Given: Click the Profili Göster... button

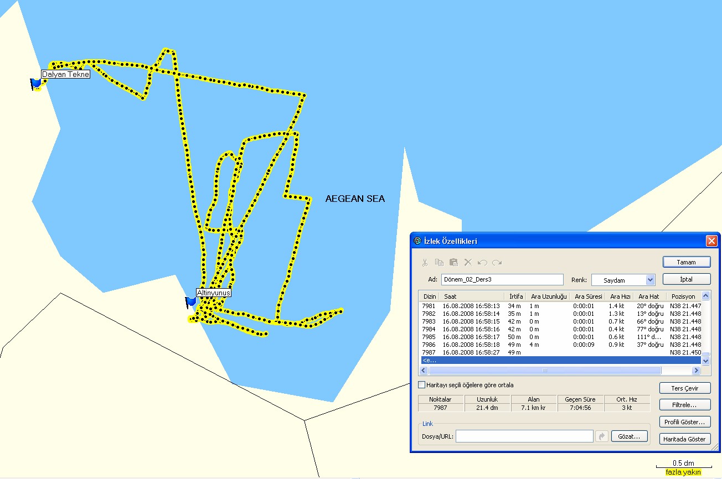Looking at the screenshot, I should 685,422.
